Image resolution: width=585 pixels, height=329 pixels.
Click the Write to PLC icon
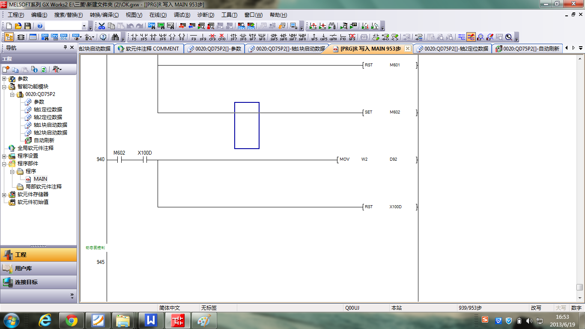(x=182, y=26)
